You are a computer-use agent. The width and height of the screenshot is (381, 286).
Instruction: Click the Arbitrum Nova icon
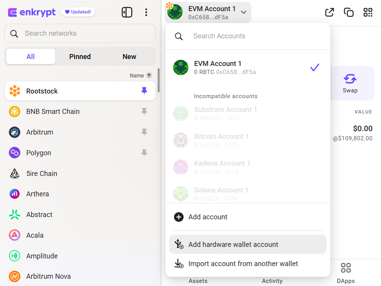click(15, 276)
